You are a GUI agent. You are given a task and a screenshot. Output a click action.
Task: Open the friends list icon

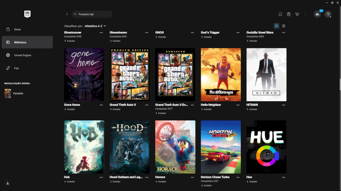(317, 14)
